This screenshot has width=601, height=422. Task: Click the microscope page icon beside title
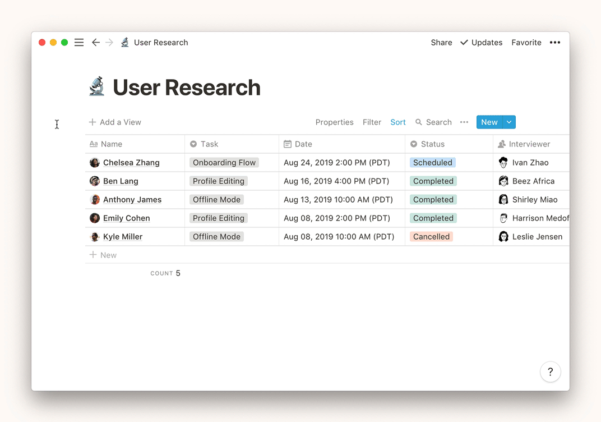coord(97,88)
